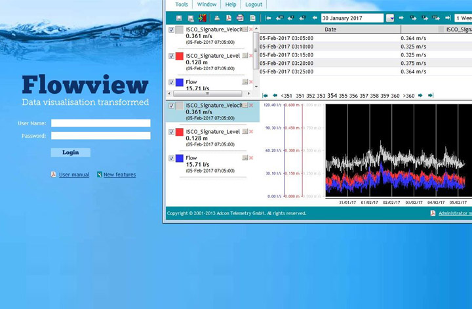Click the Logout menu item
The height and width of the screenshot is (309, 472).
coord(254,5)
